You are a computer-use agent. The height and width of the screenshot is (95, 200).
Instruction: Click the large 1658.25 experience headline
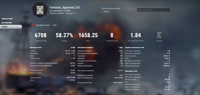(x=88, y=35)
